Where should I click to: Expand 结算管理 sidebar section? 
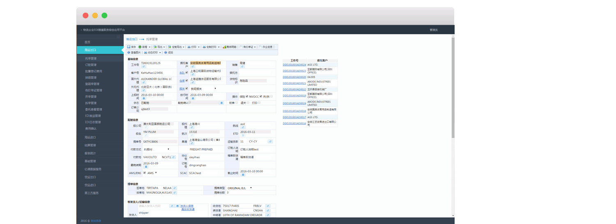coord(90,145)
